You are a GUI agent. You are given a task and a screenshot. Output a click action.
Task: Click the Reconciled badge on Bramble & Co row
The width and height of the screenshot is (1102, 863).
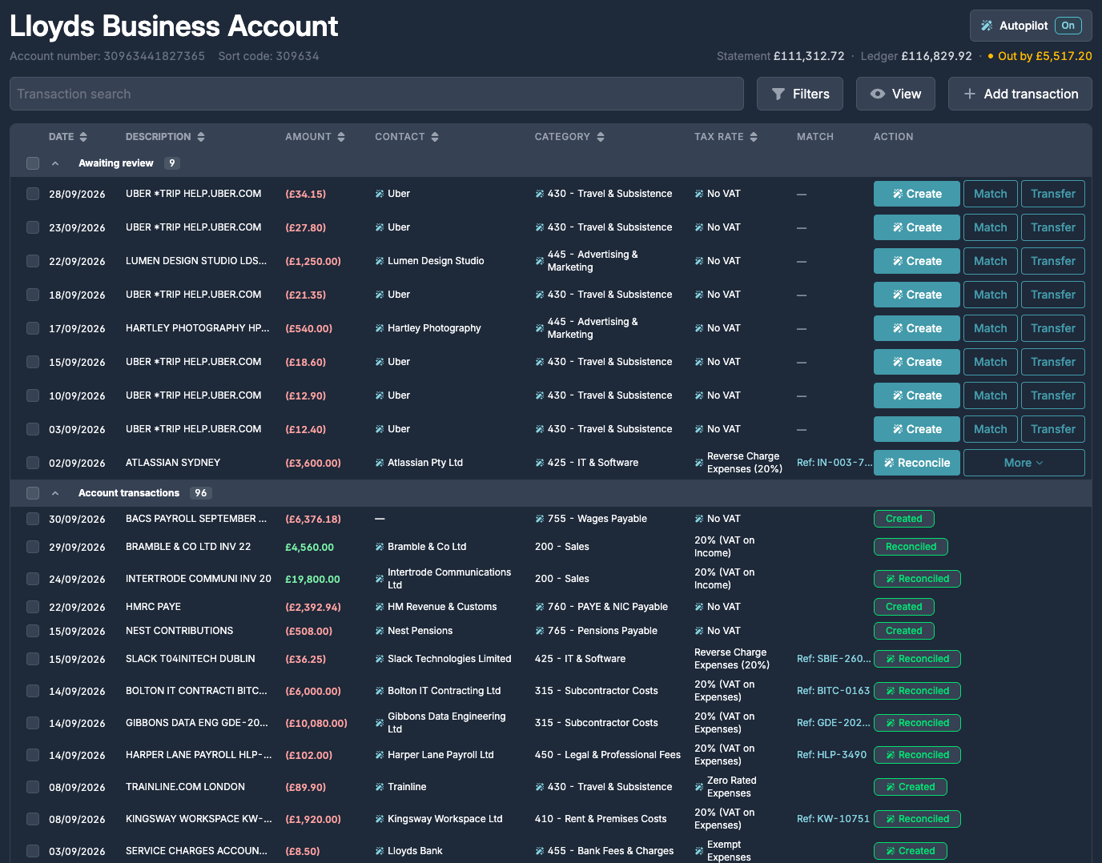[x=911, y=547]
